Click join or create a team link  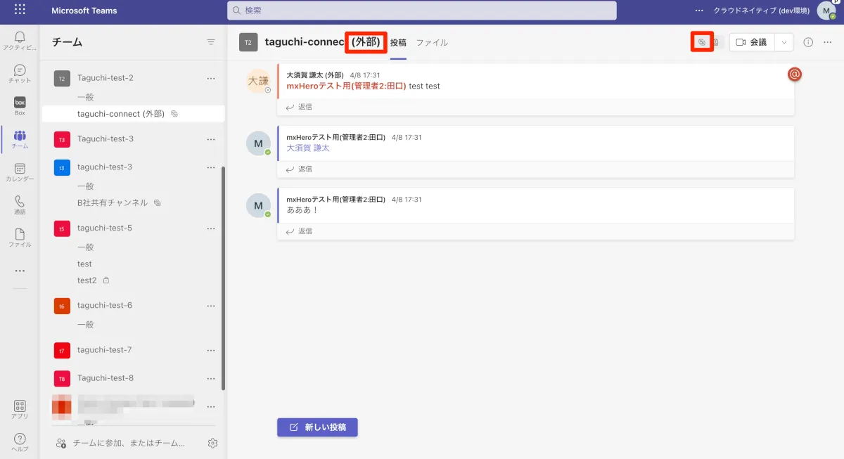[x=121, y=444]
